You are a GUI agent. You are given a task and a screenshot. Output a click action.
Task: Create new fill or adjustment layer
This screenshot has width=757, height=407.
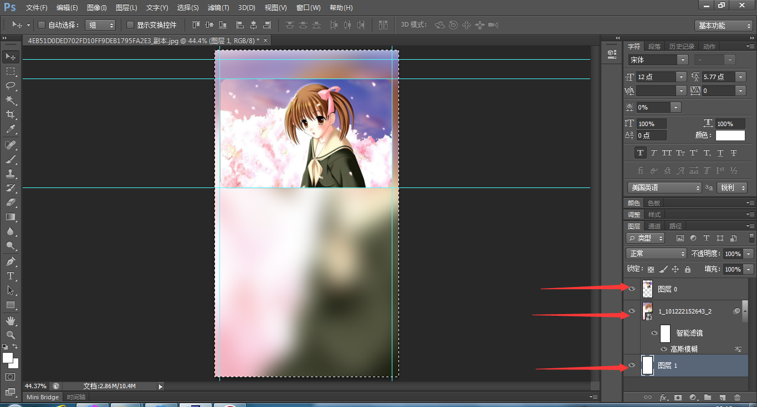click(x=693, y=397)
